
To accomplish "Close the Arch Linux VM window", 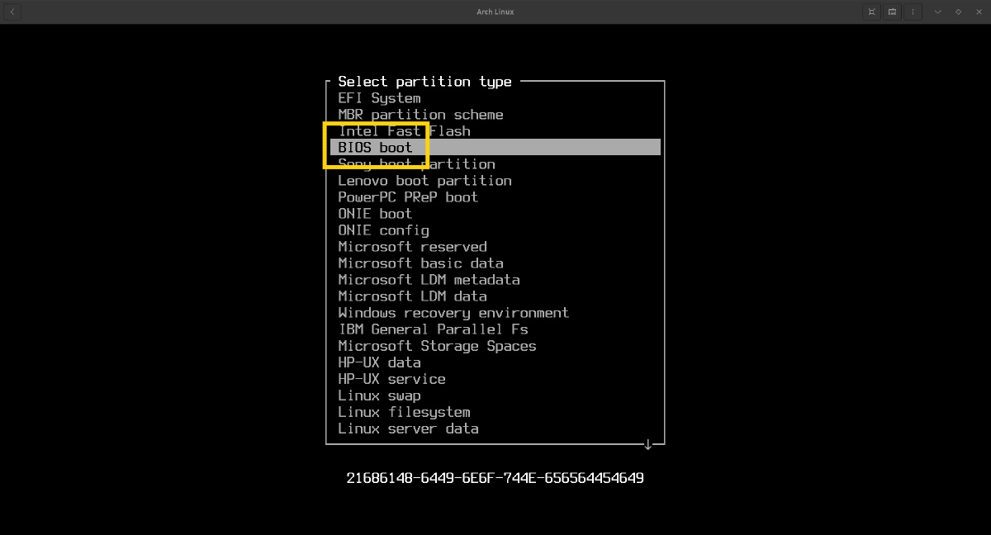I will click(979, 12).
